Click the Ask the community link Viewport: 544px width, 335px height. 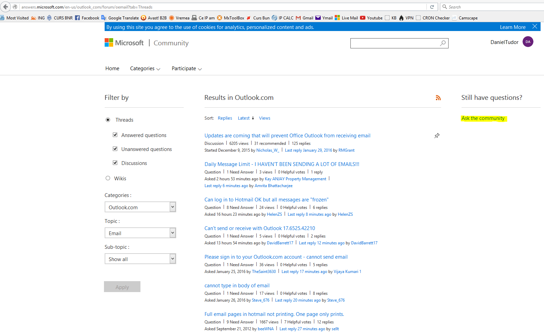tap(483, 118)
